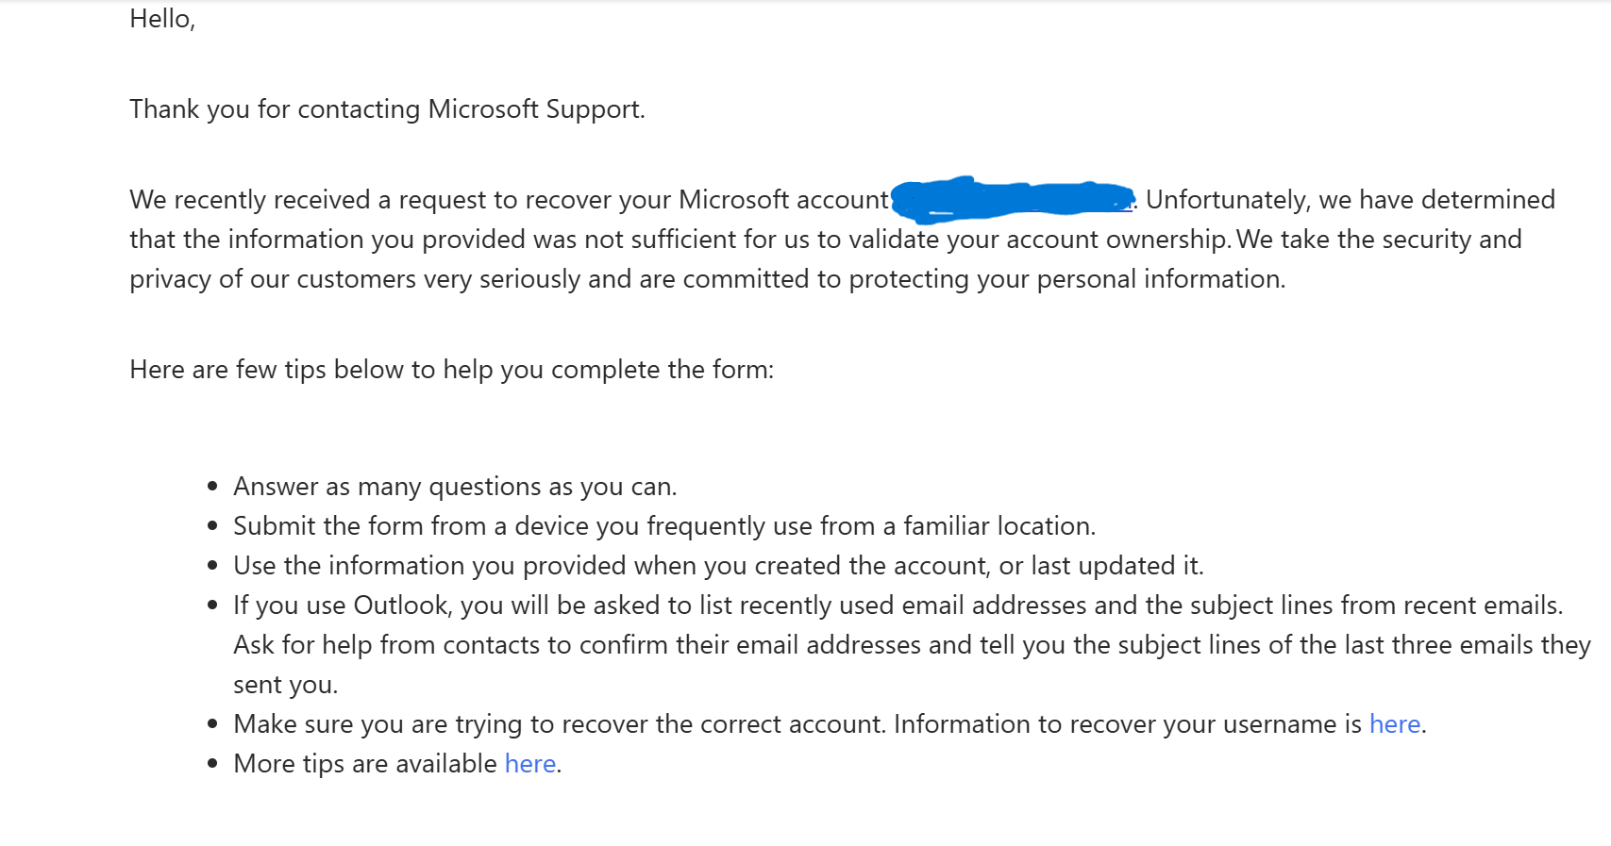
Task: Open the 'here' link after 'More tips are available'
Action: coord(530,764)
